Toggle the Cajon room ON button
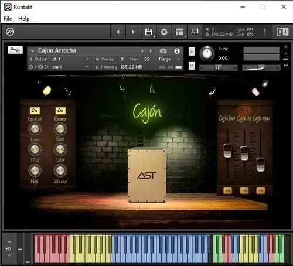293x266 pixels. [x=261, y=190]
